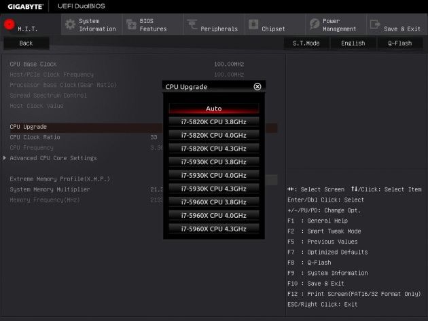Choose i7-5820K CPU 4.0GHz option
Viewport: 428px width, 321px height.
pos(214,135)
